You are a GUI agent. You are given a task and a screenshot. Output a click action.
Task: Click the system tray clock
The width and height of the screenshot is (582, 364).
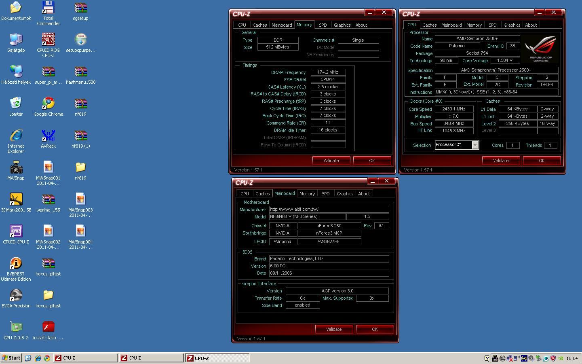coord(572,358)
